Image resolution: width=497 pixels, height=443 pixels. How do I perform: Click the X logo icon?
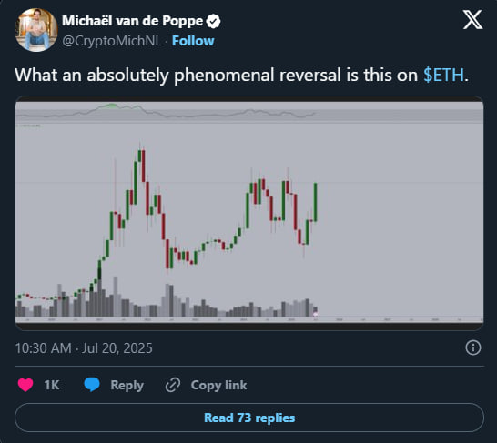pyautogui.click(x=472, y=20)
